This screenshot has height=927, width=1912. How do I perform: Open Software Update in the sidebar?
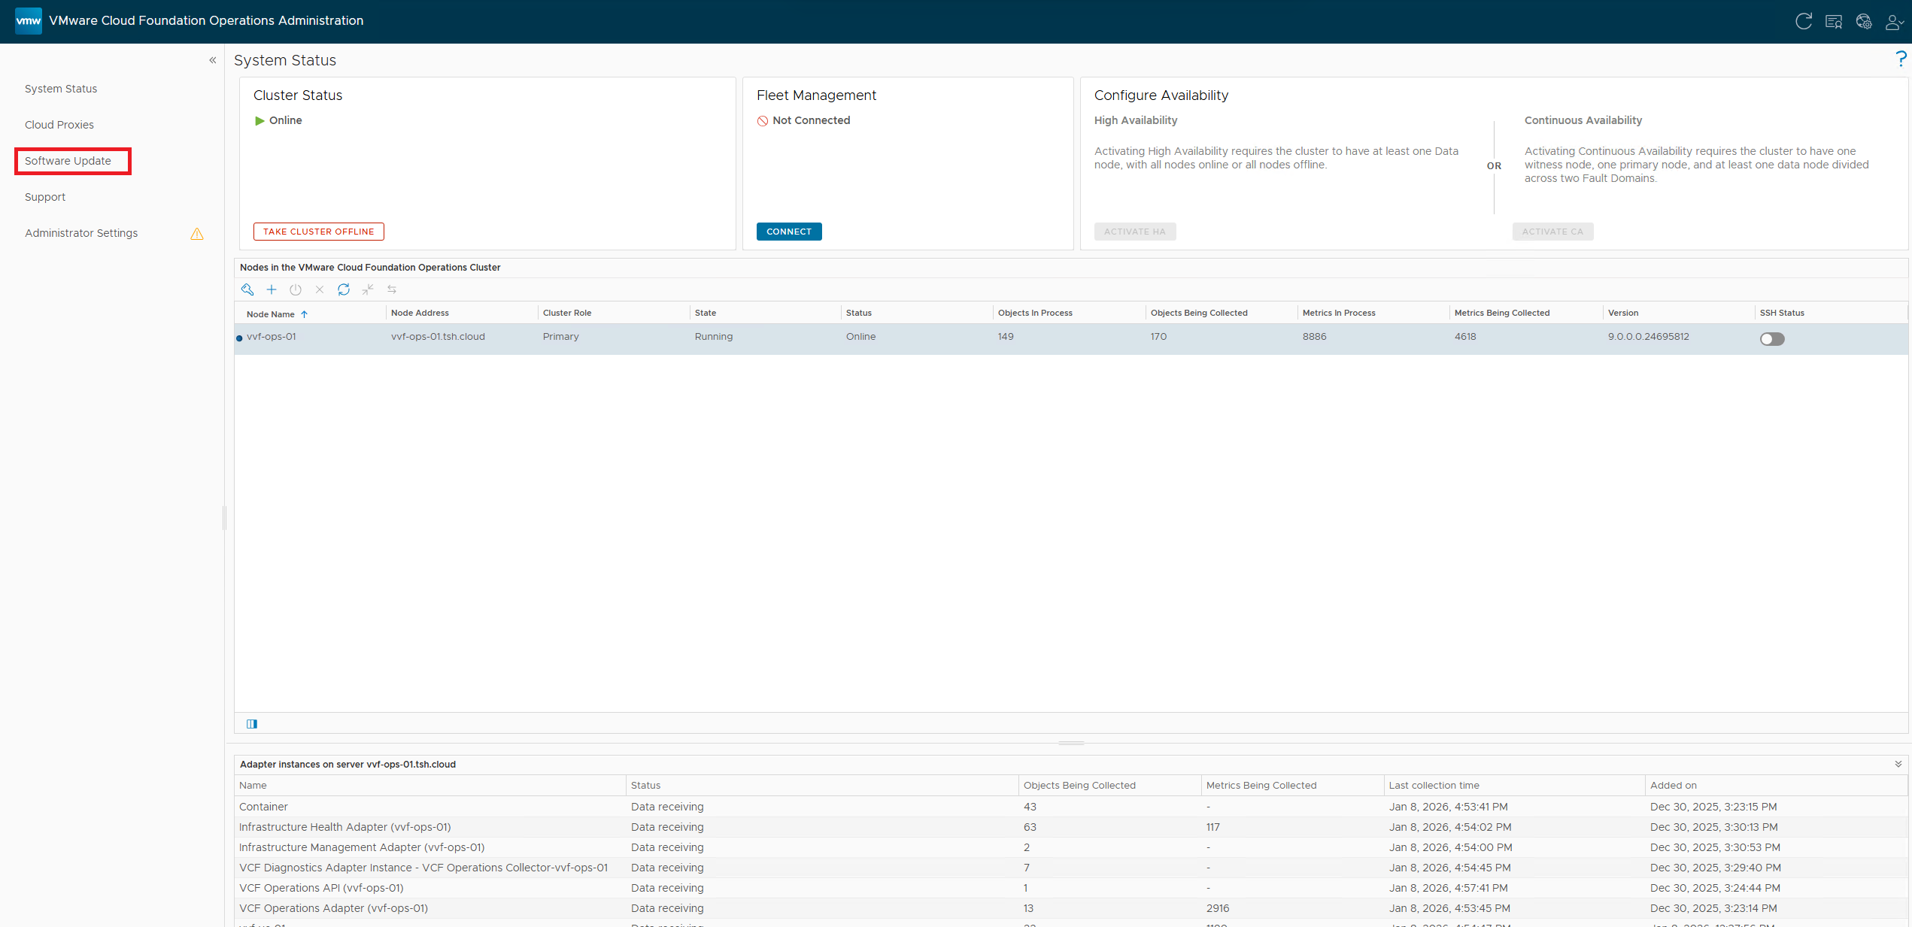68,161
